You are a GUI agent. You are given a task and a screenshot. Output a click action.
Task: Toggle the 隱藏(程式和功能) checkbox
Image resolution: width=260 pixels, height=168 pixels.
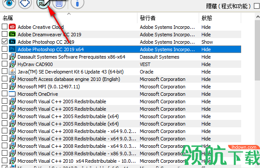(256, 6)
